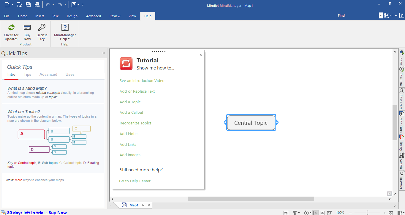
Task: Open the Index side panel
Action: (x=401, y=58)
